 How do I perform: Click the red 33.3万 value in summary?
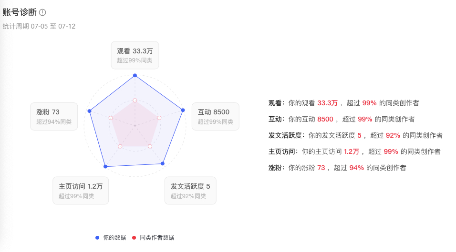pyautogui.click(x=328, y=103)
